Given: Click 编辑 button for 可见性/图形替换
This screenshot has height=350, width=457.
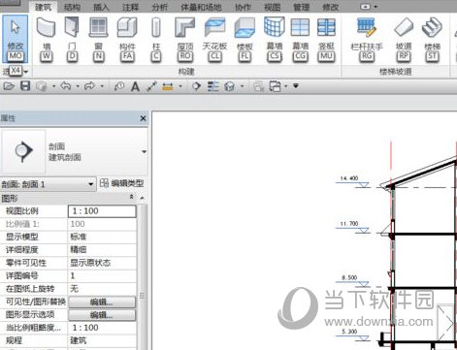Looking at the screenshot, I should [102, 302].
